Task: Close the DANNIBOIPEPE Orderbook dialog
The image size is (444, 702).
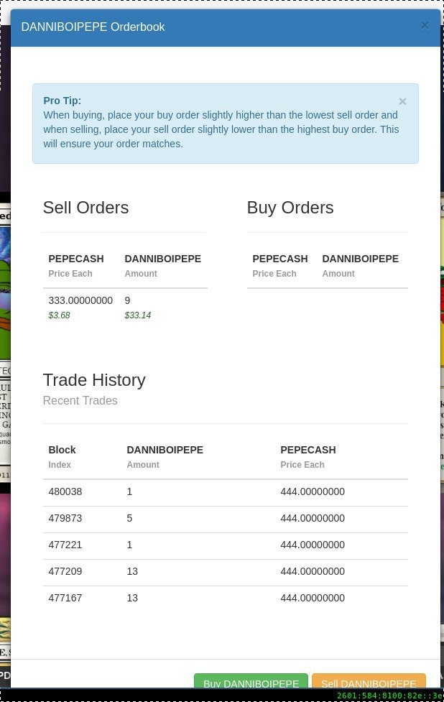Action: 425,26
